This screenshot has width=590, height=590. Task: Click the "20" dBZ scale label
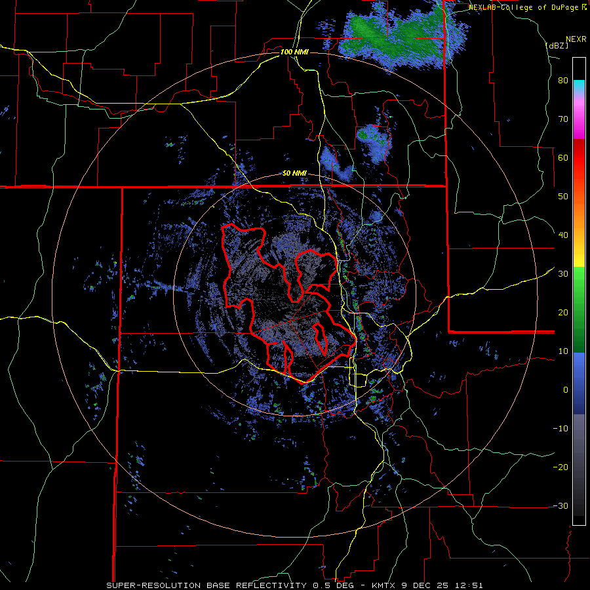[563, 312]
